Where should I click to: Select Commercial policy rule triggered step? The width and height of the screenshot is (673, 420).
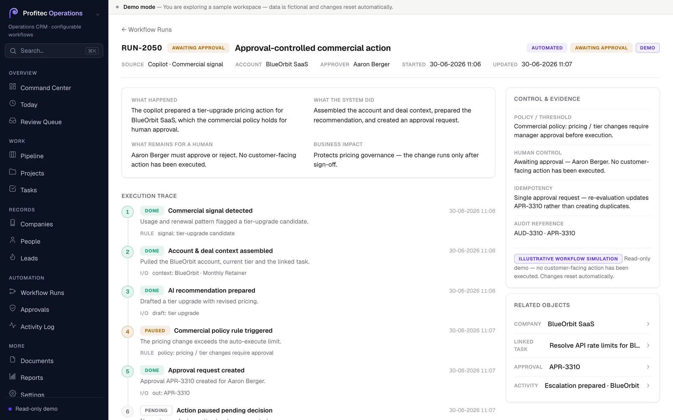point(223,330)
